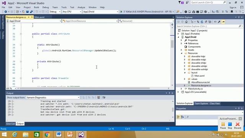Expand the App2 (Portable) project node
The height and width of the screenshot is (138, 245).
coord(178,34)
